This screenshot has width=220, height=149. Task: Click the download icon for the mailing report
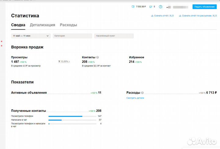[x=180, y=16]
